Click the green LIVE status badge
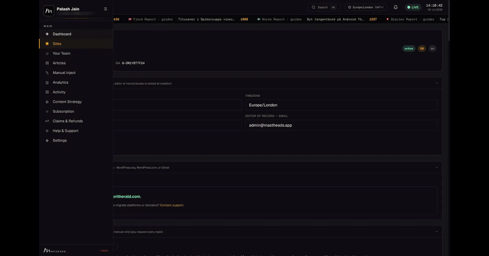The image size is (489, 256). tap(413, 7)
